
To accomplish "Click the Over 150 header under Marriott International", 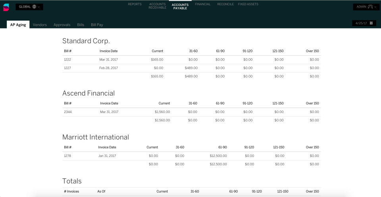I will point(312,147).
